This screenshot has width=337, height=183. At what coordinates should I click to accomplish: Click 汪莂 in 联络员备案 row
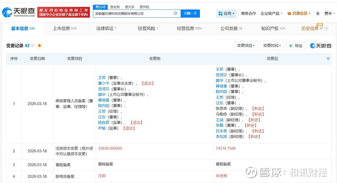click(x=102, y=176)
